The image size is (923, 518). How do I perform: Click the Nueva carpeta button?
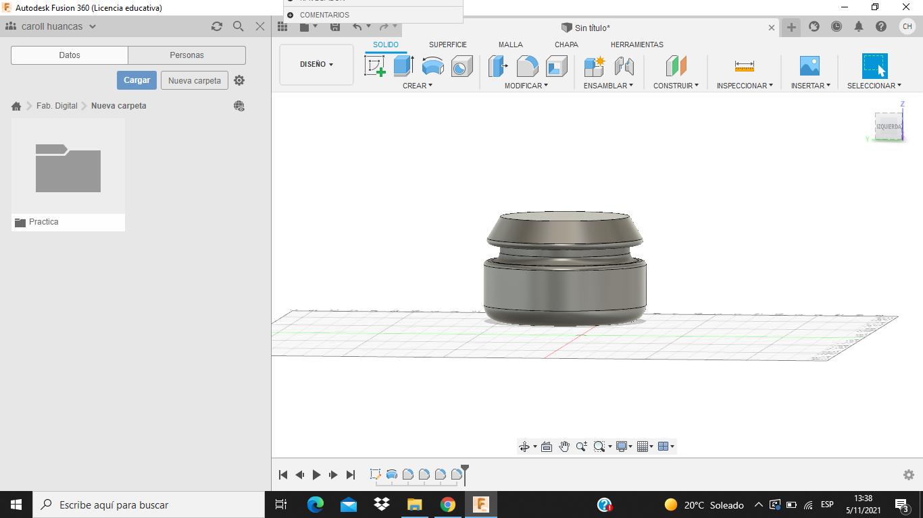[x=194, y=80]
